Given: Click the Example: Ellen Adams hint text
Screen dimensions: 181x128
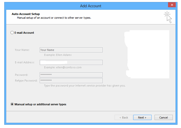Looking at the screenshot, I should coord(58,55).
